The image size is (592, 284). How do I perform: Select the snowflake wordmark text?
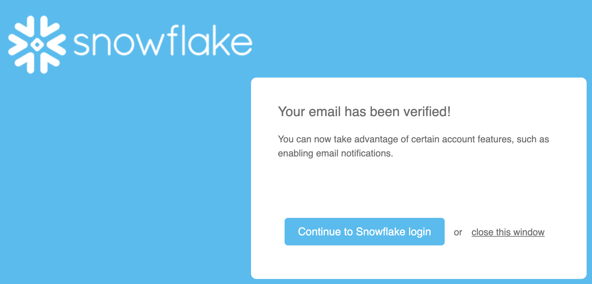click(x=163, y=42)
